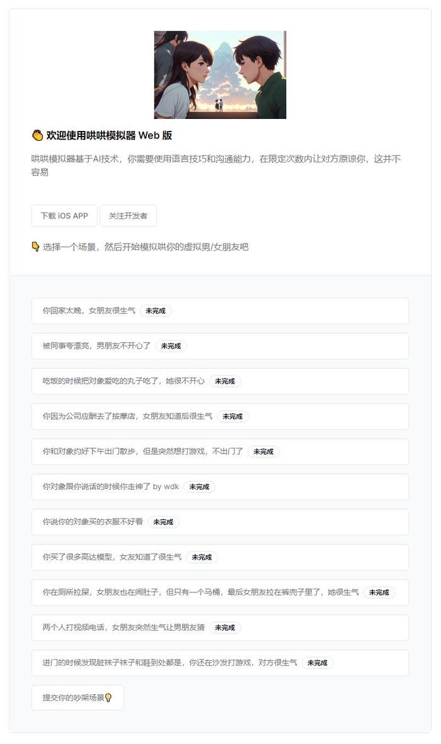
Task: Open the 厕所 one-toilet scenario
Action: pyautogui.click(x=220, y=592)
